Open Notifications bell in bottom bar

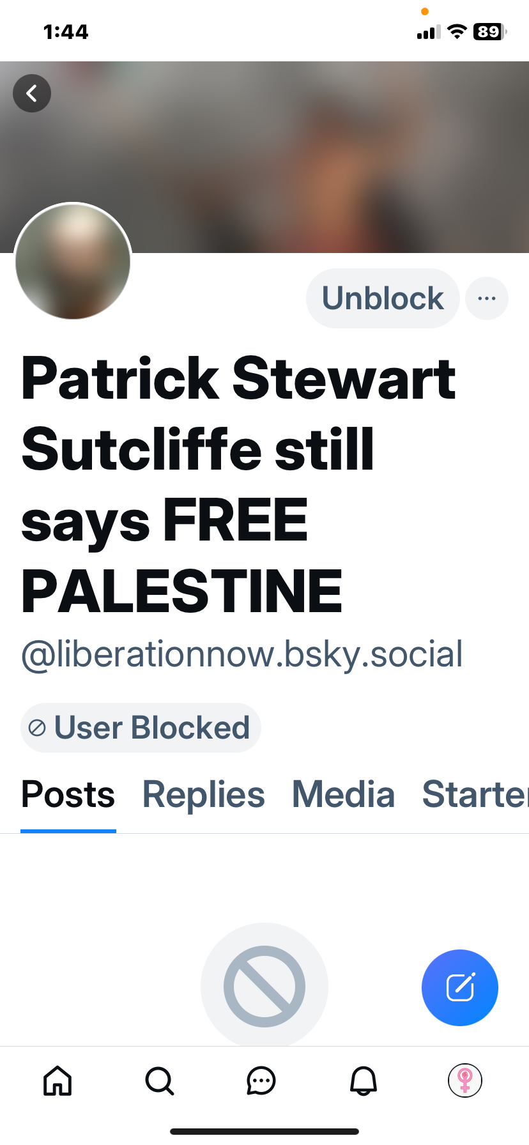364,1081
